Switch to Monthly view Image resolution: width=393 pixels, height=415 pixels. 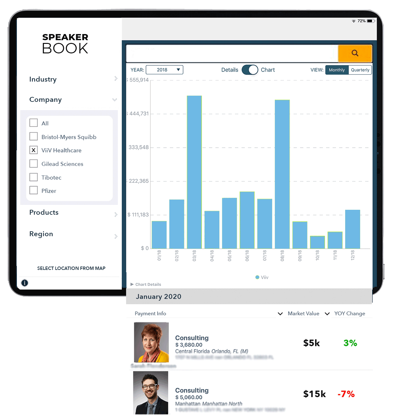(x=337, y=70)
